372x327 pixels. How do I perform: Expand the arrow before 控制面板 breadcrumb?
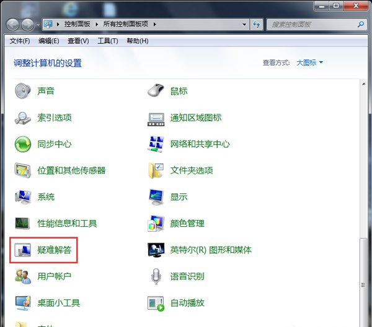click(x=58, y=24)
